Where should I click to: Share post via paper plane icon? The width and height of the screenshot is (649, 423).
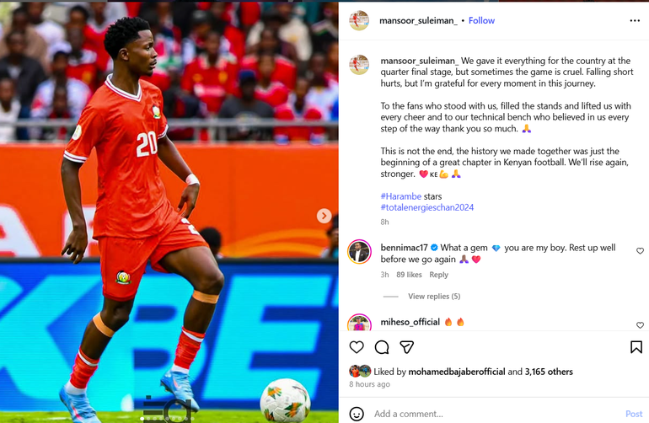click(x=407, y=347)
